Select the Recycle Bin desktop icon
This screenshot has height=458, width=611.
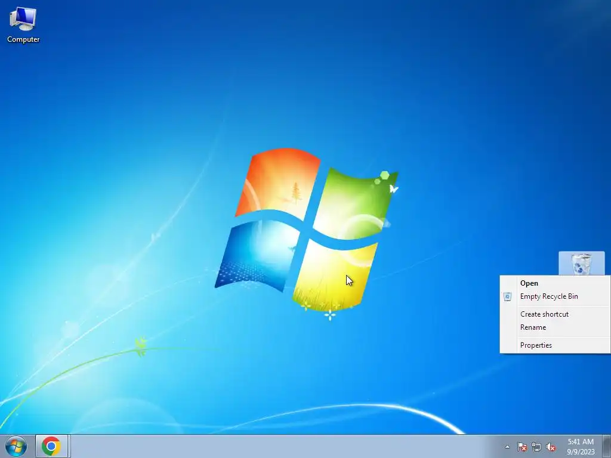point(581,263)
